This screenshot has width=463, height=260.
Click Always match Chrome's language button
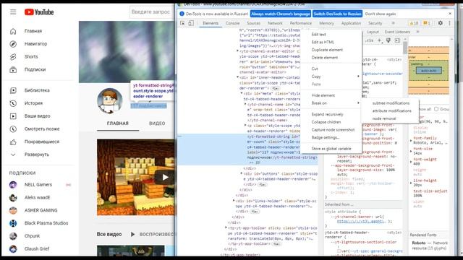[281, 14]
